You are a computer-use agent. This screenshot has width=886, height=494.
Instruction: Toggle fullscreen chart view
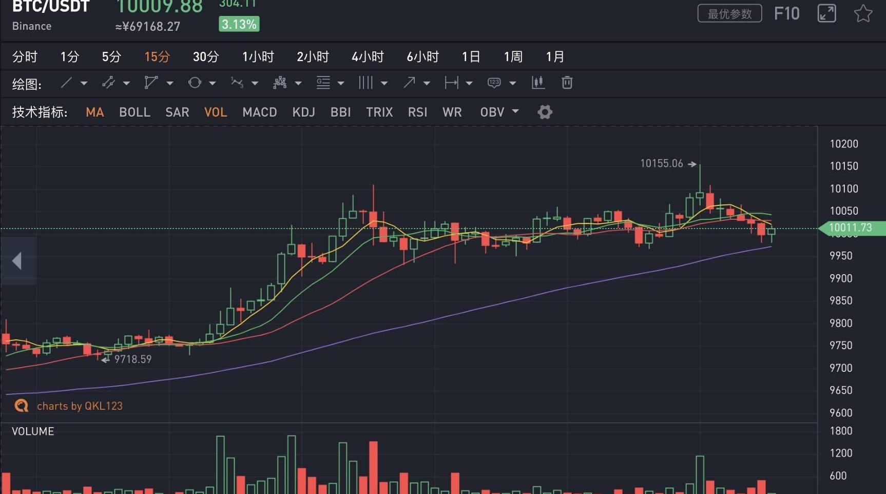coord(826,13)
